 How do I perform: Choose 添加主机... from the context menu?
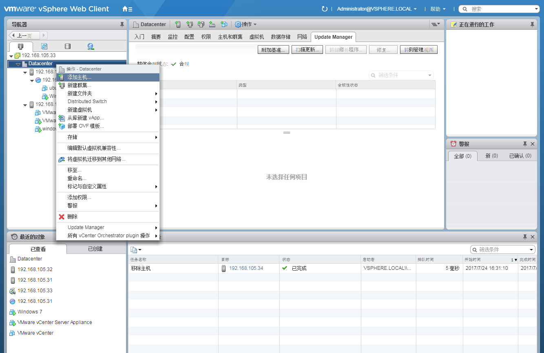point(108,77)
